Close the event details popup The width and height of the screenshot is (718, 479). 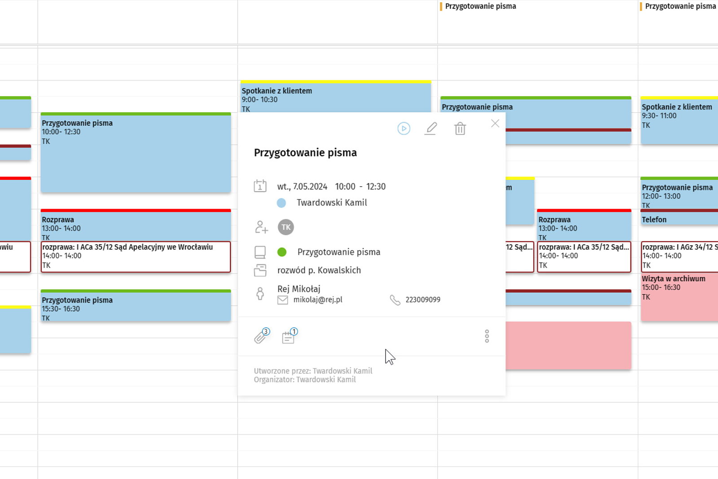(x=495, y=123)
